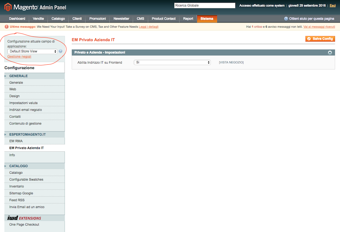Open Sitemap Google in sidebar
Viewport: 340px width, 232px height.
coord(34,193)
